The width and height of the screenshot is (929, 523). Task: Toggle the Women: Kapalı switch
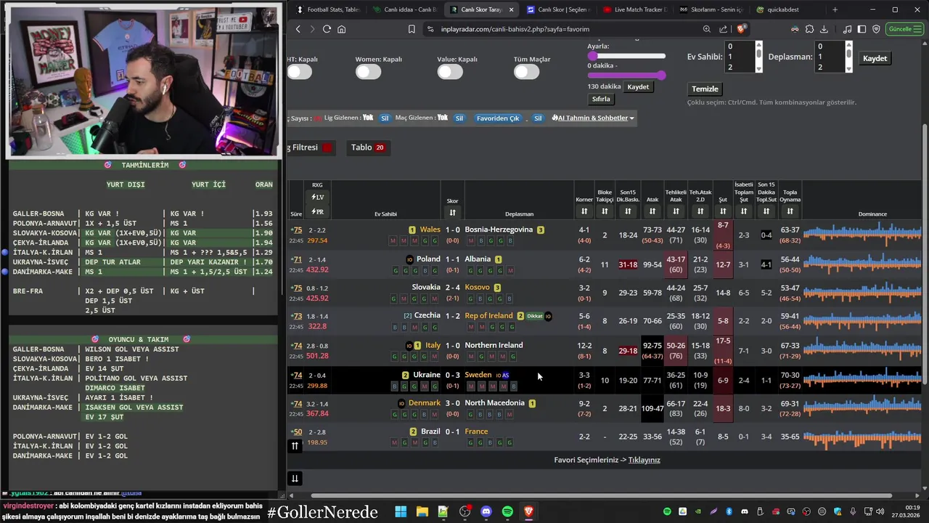click(x=368, y=71)
